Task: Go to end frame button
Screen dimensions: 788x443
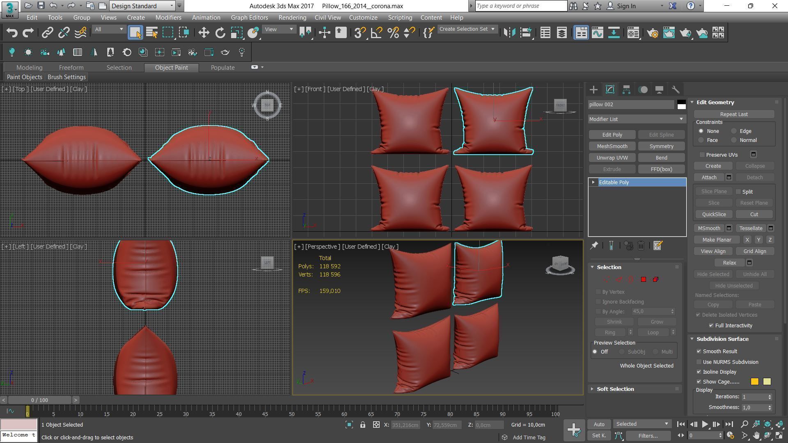Action: click(729, 424)
